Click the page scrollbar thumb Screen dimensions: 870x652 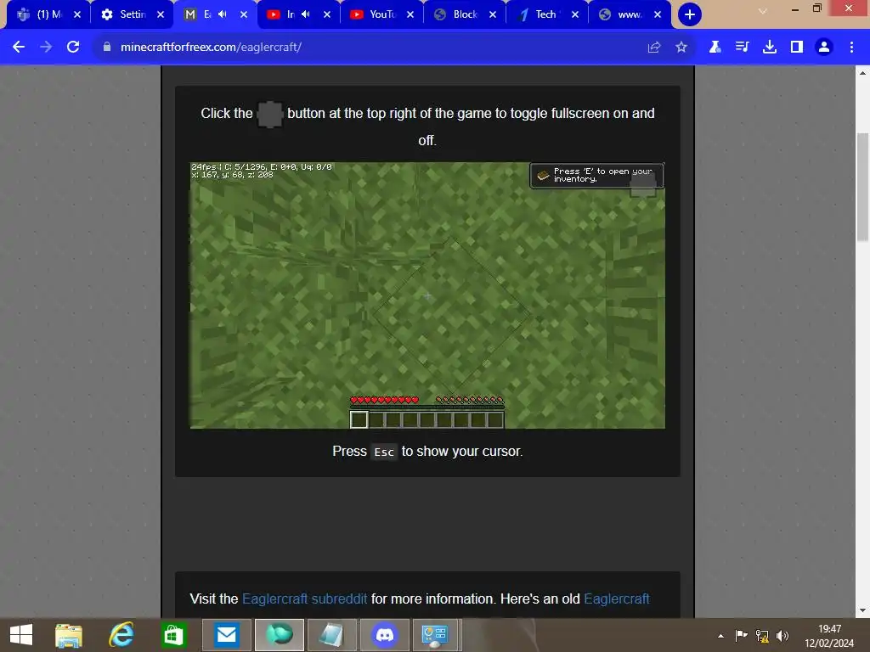[862, 187]
